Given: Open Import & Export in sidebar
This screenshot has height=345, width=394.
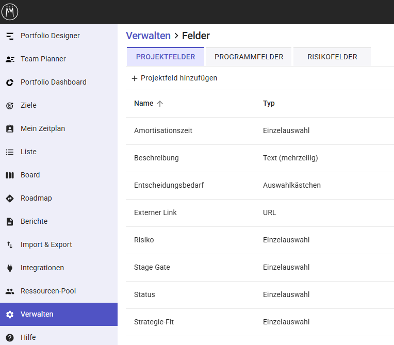Looking at the screenshot, I should click(46, 245).
